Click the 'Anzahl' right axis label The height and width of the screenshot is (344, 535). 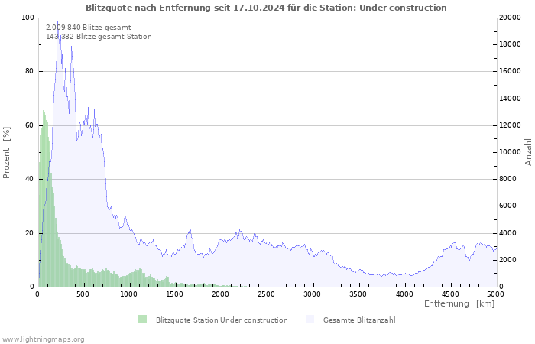tap(528, 152)
